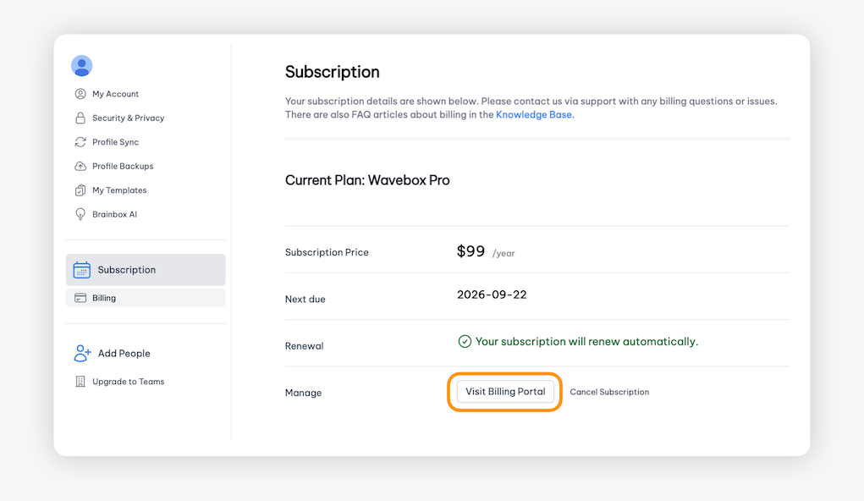
Task: Click the Subscription calendar icon
Action: coord(82,270)
